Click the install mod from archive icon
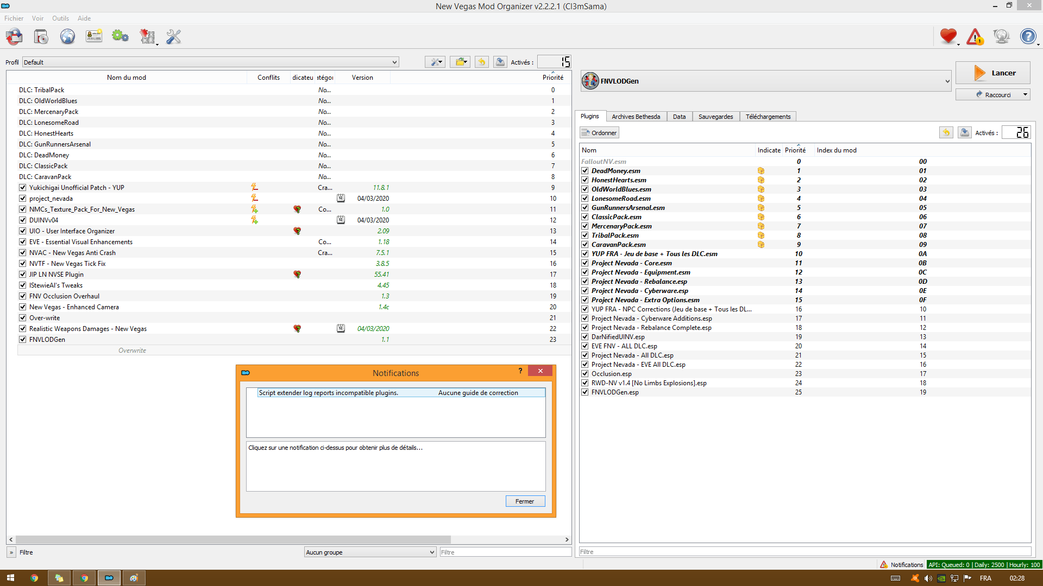1043x586 pixels. point(41,37)
